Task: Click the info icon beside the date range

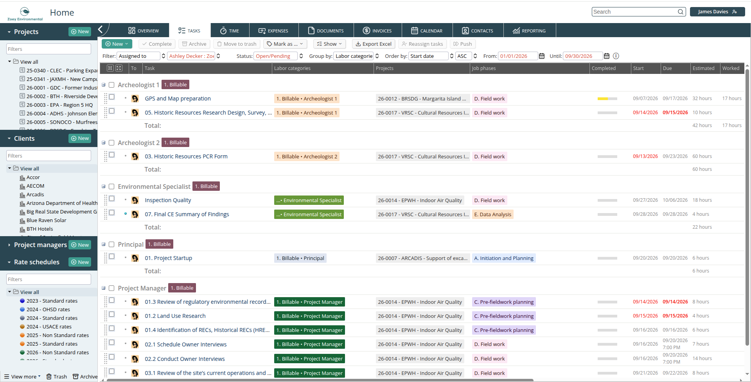Action: [616, 56]
